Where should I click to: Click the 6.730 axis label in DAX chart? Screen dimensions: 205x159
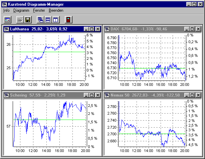[x=112, y=68]
